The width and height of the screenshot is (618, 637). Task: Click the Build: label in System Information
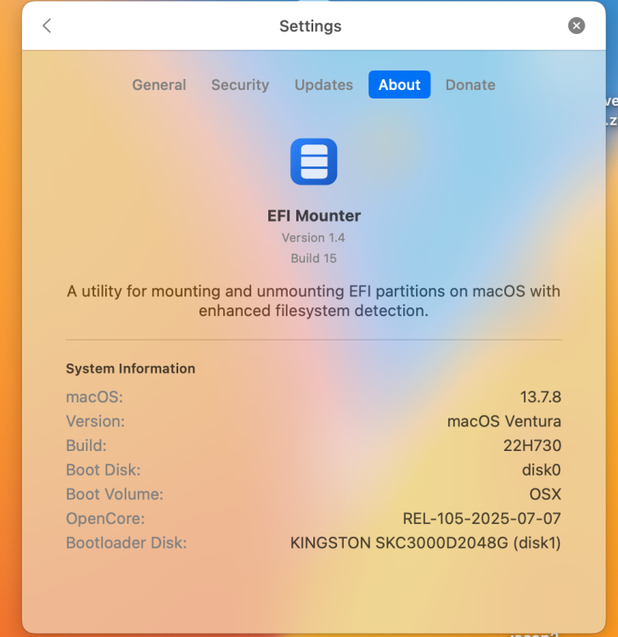click(x=87, y=446)
